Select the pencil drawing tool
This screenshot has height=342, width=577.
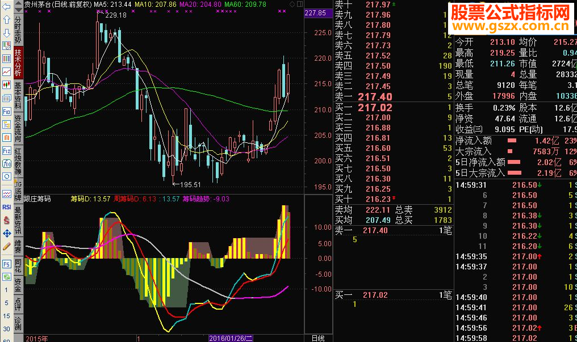click(x=7, y=247)
